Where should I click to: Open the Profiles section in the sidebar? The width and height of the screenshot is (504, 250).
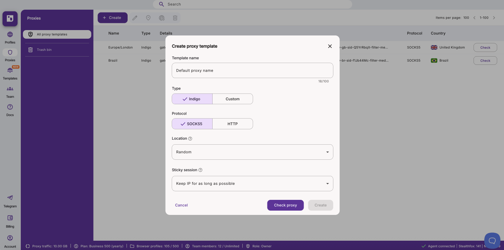[x=10, y=37]
